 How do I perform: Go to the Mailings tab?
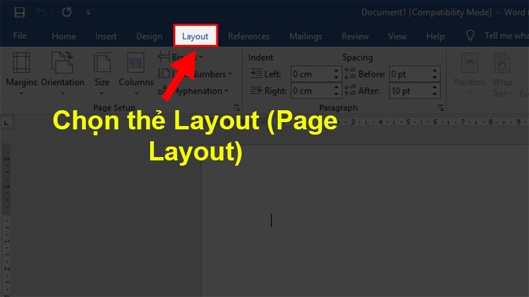point(305,36)
